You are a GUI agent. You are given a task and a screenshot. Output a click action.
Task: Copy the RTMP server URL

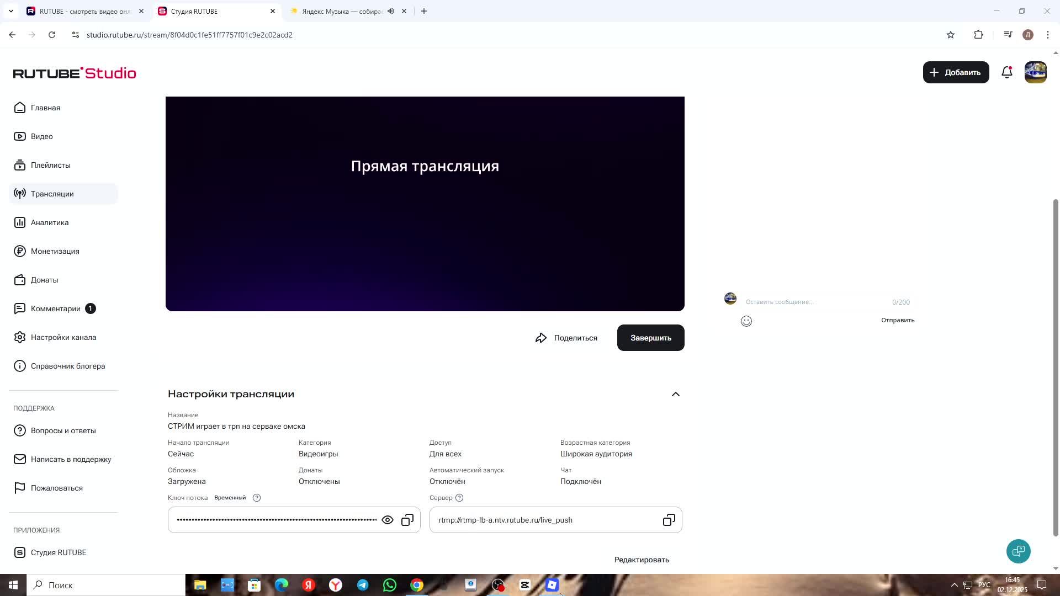click(669, 520)
